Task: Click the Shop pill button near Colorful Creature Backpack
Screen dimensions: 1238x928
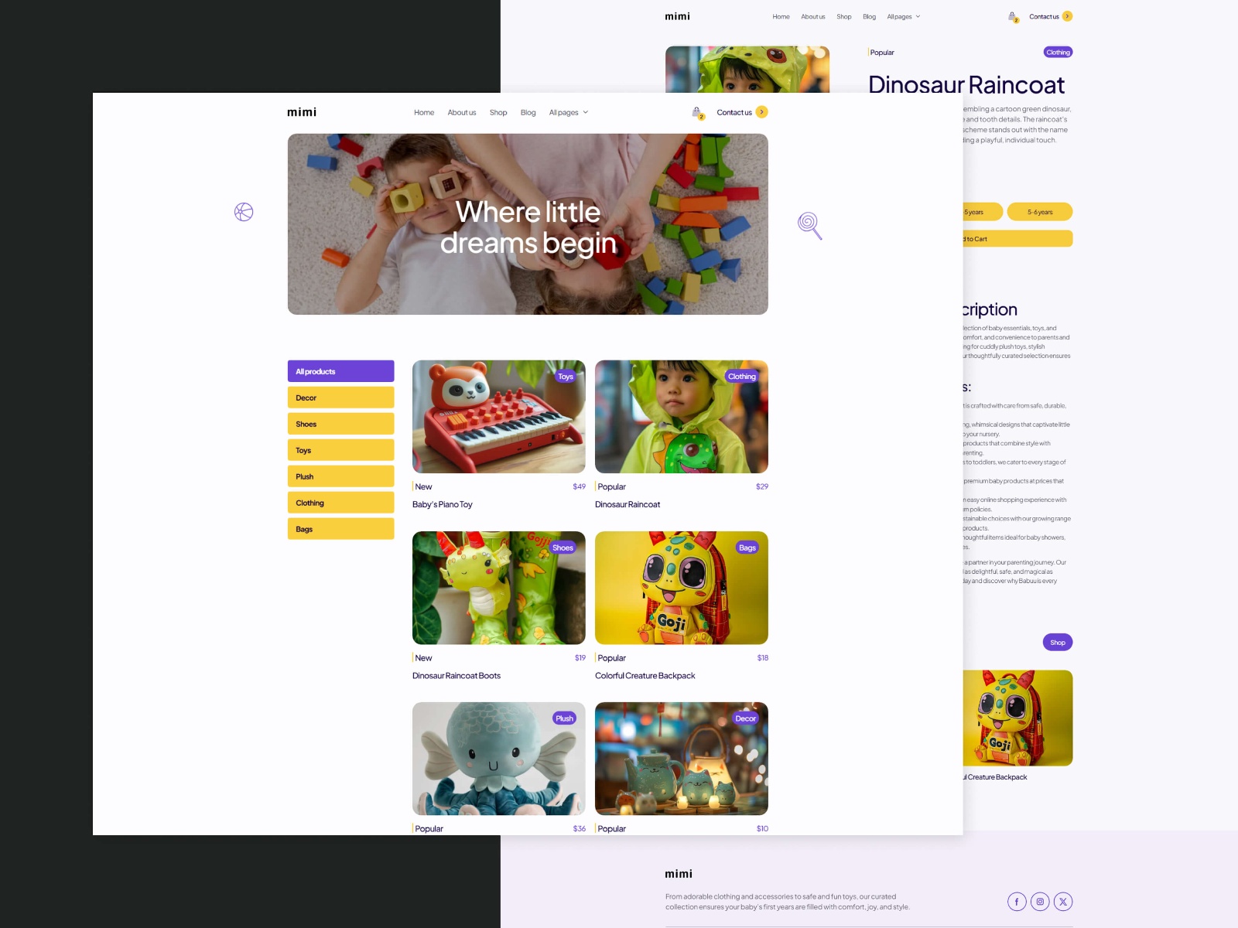Action: 1057,642
